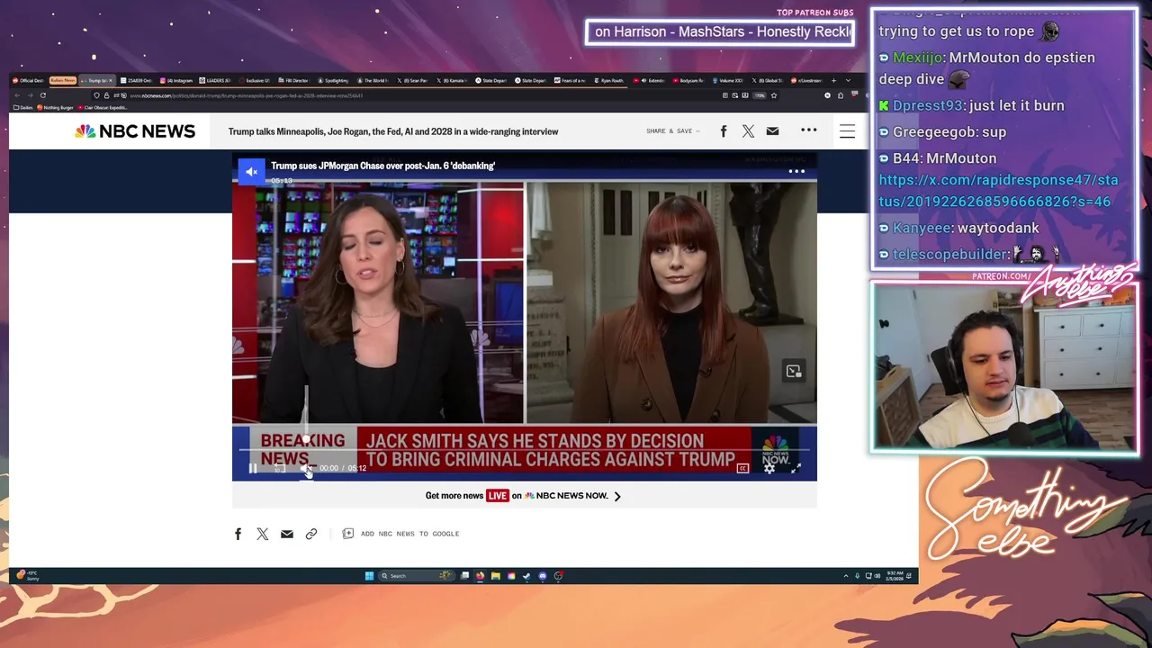This screenshot has height=648, width=1152.
Task: Click the telescopebuilder username in chat
Action: pos(950,255)
